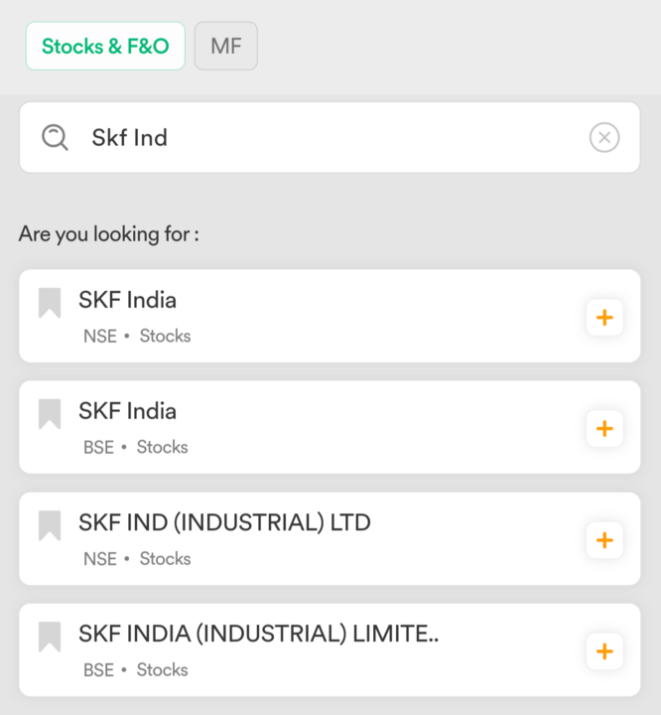Toggle bookmark for SKF IND (INDUSTRIAL) LTD
This screenshot has width=661, height=715.
click(50, 525)
